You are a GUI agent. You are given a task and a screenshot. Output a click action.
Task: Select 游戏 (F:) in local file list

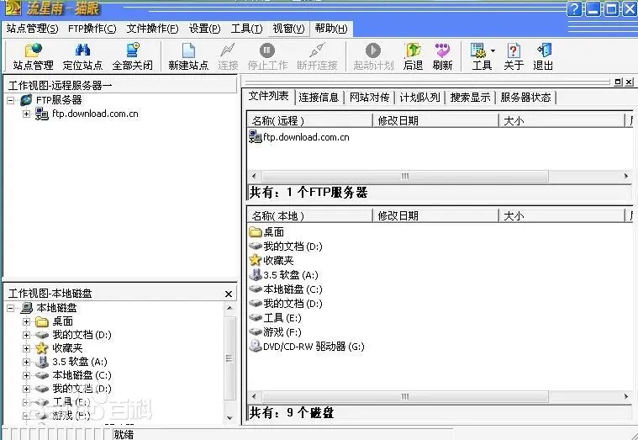point(275,332)
